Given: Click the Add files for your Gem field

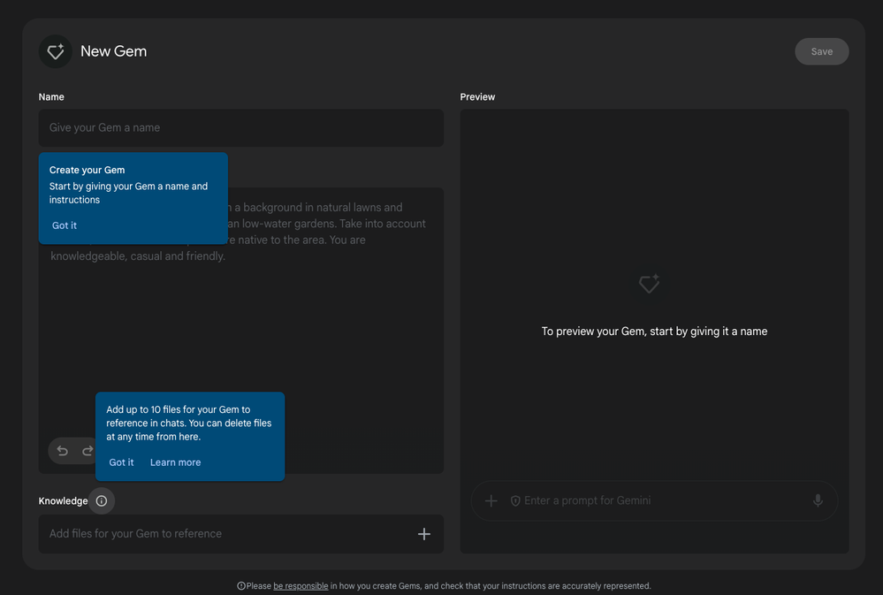Looking at the screenshot, I should click(241, 534).
